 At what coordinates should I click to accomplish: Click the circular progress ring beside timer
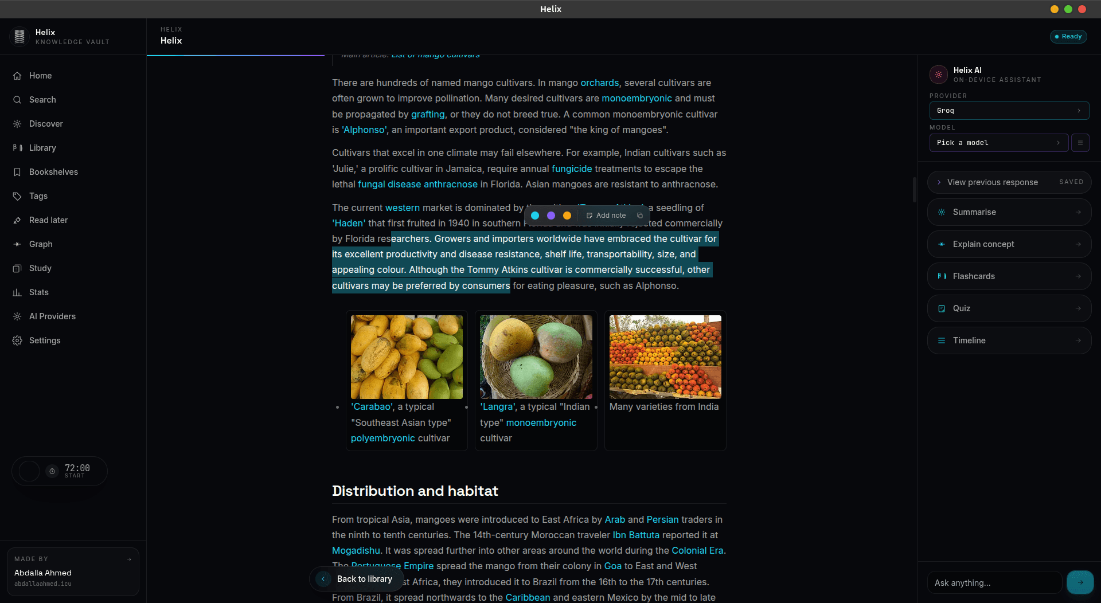tap(29, 471)
